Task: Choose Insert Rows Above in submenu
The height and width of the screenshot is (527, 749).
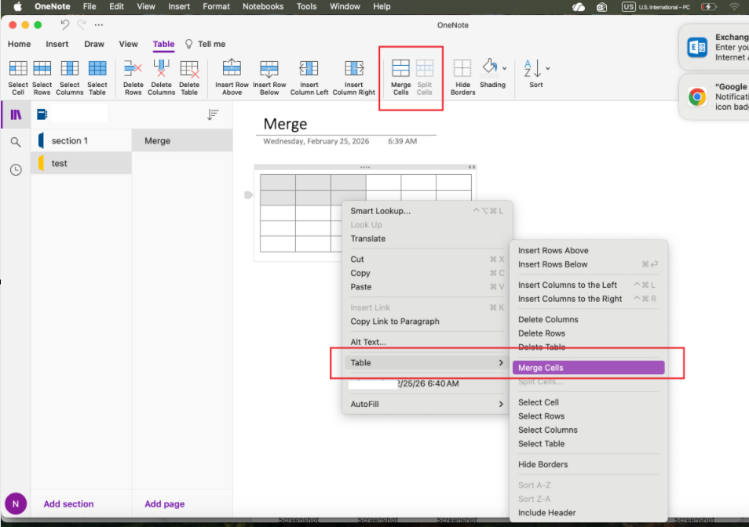Action: point(588,251)
